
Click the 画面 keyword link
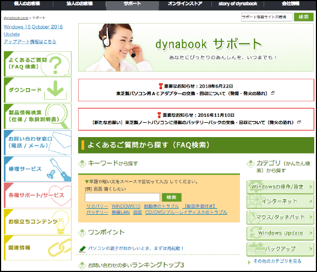[x=138, y=212]
